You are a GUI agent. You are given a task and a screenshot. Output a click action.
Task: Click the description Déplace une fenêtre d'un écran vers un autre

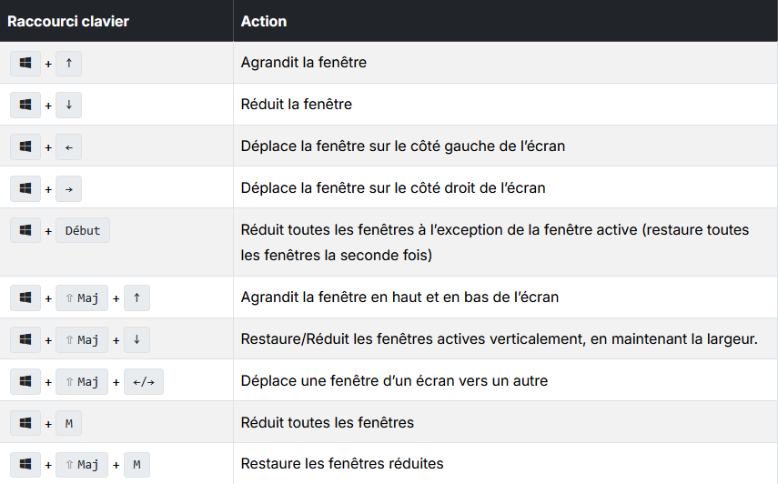[394, 381]
